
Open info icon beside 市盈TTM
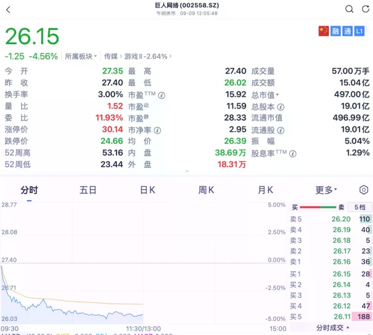pos(162,96)
